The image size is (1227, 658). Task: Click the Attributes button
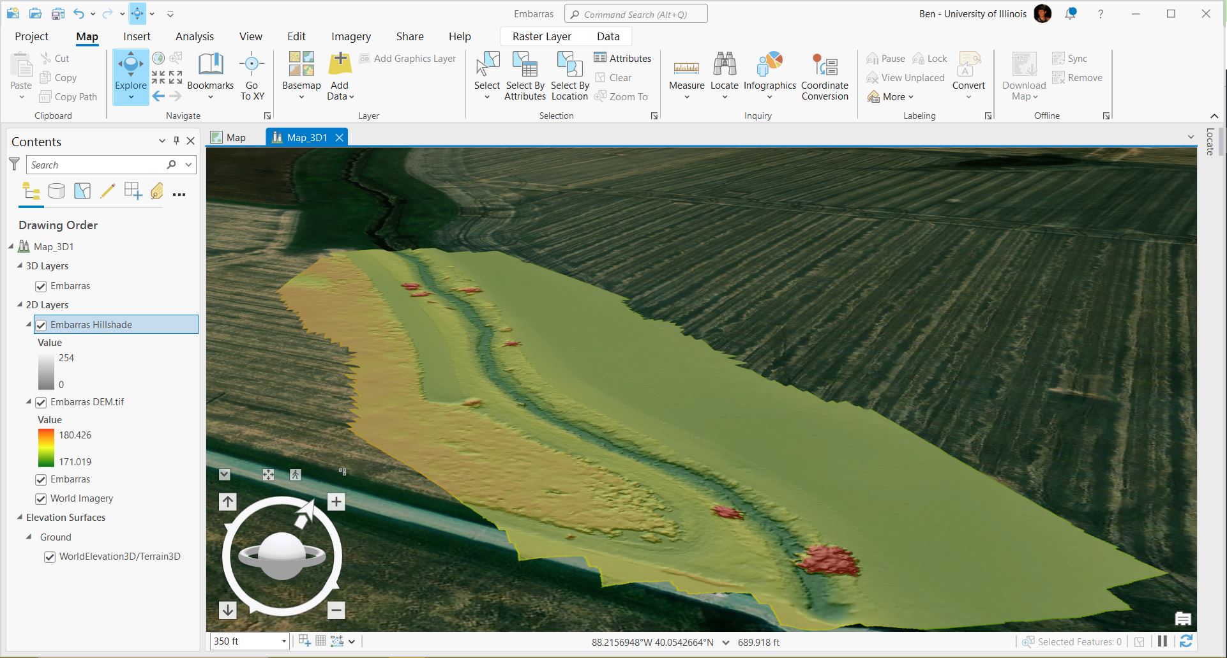click(x=622, y=58)
